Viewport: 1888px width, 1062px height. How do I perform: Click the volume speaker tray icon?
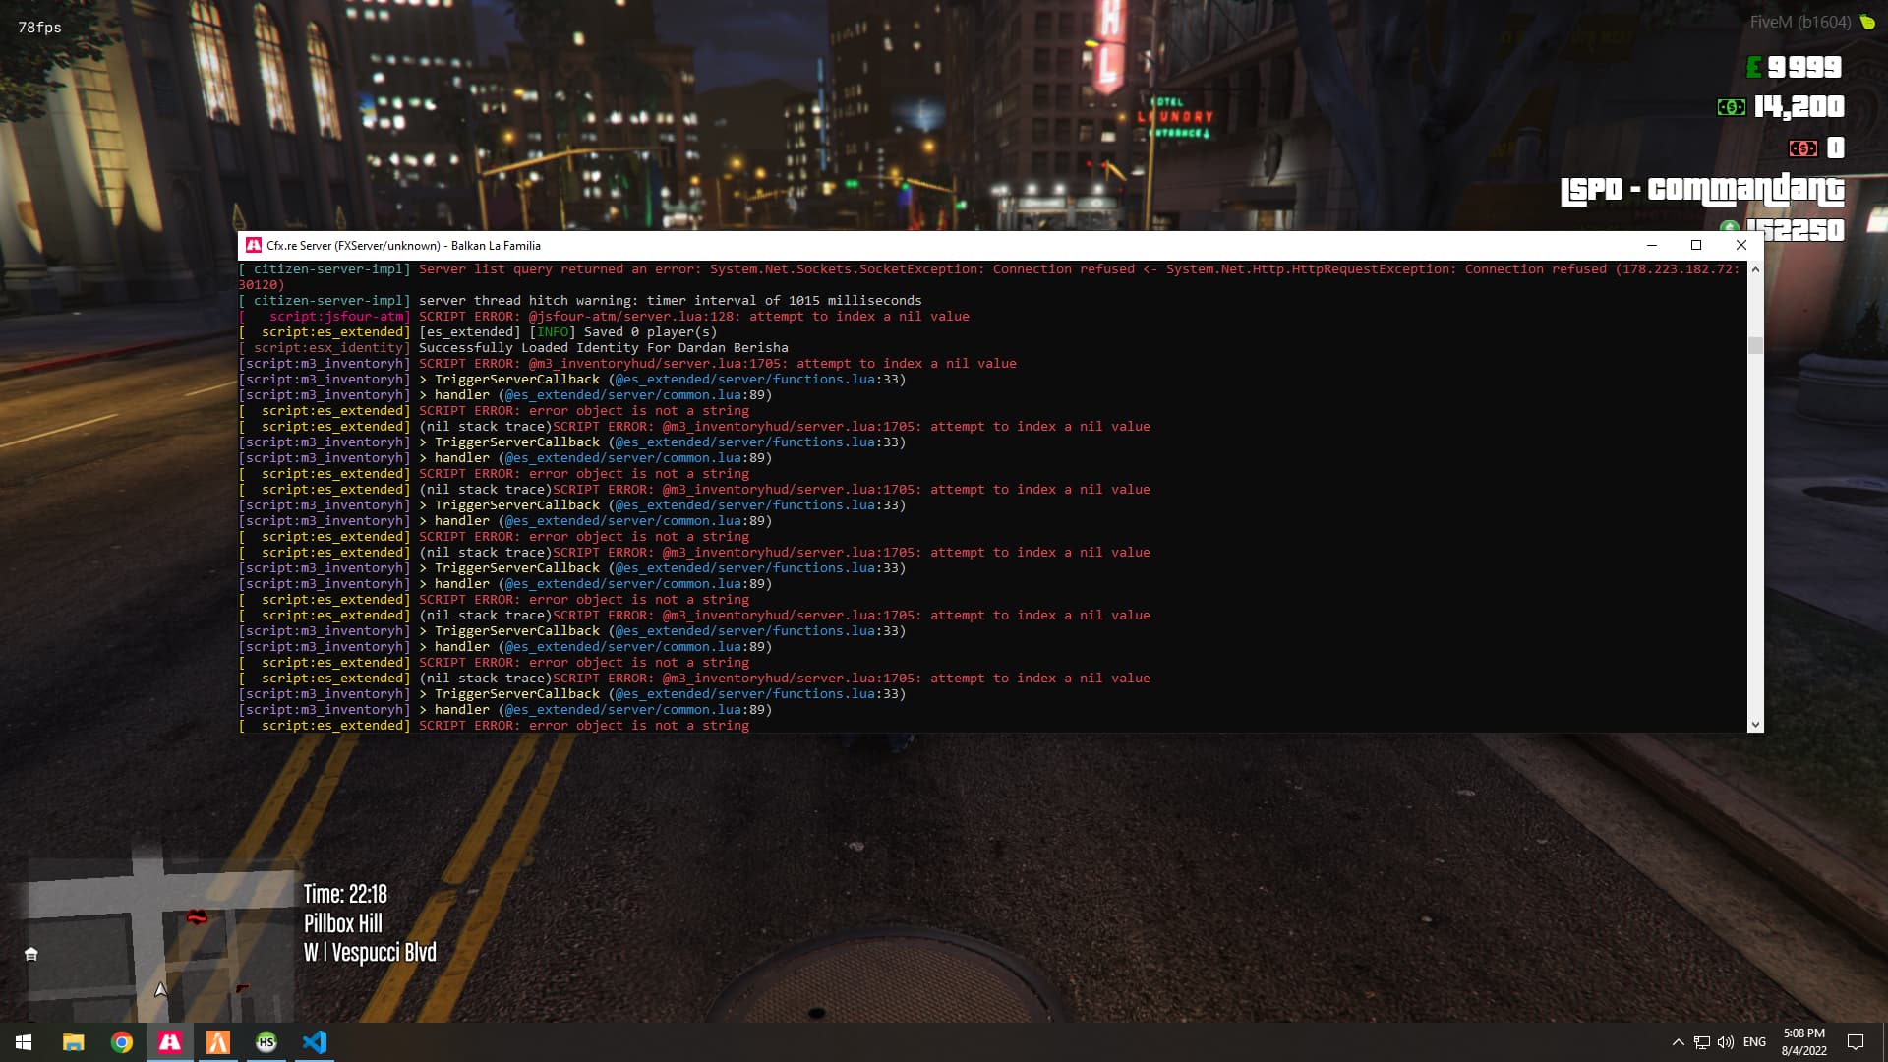tap(1726, 1042)
